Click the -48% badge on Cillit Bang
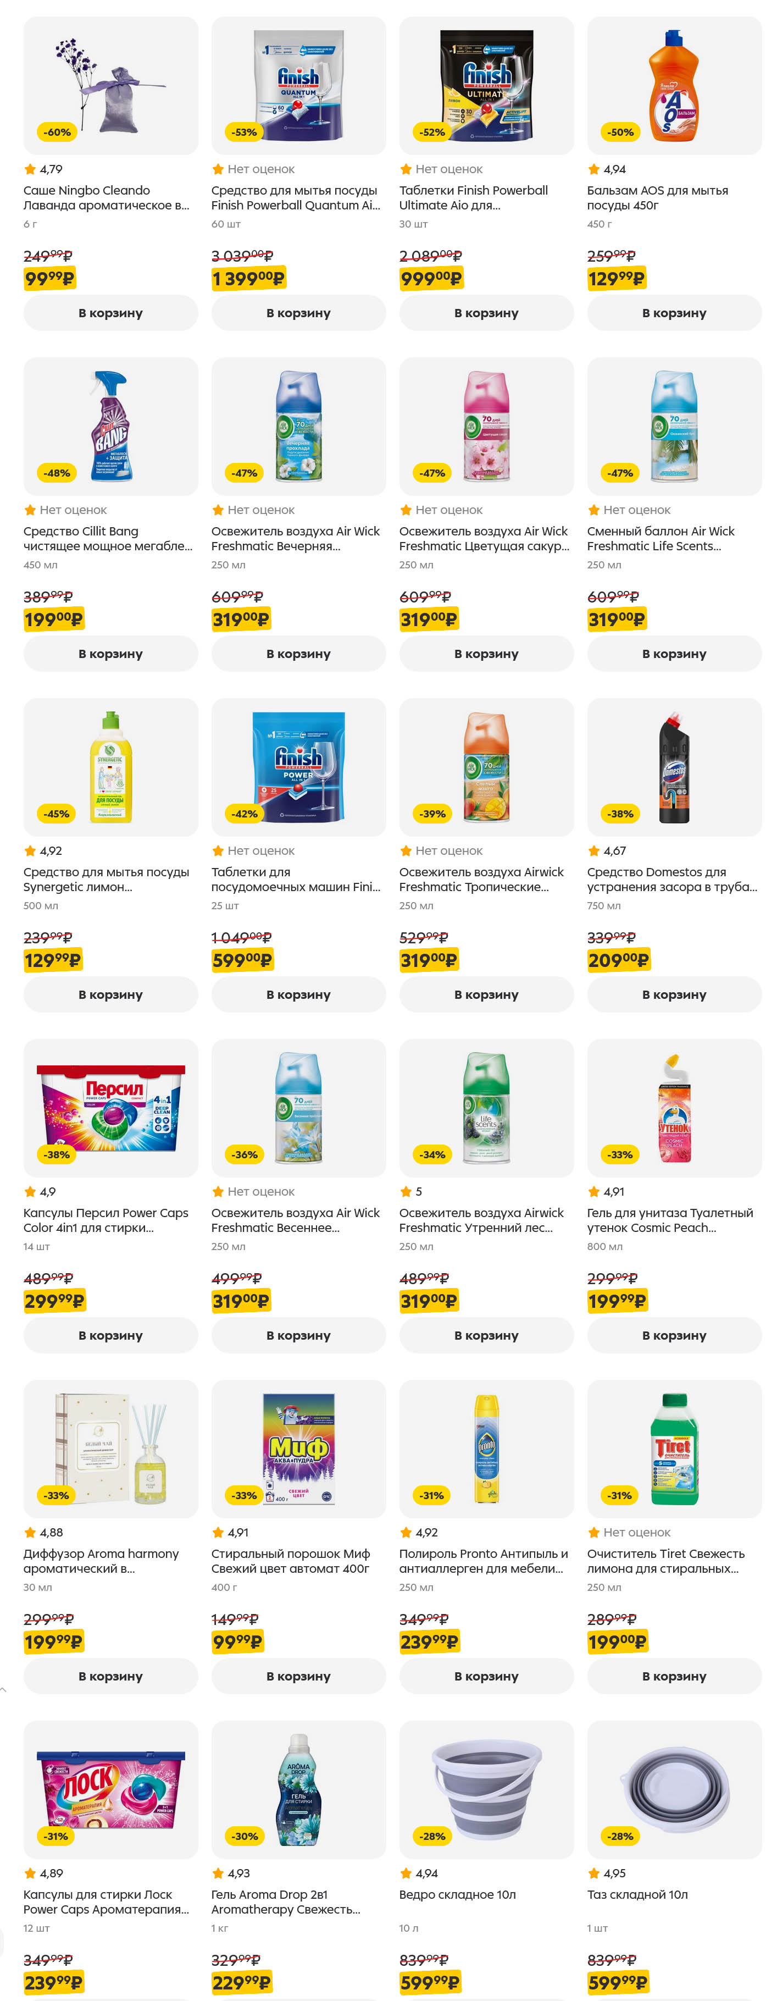Screen dimensions: 777x2001 [x=57, y=473]
